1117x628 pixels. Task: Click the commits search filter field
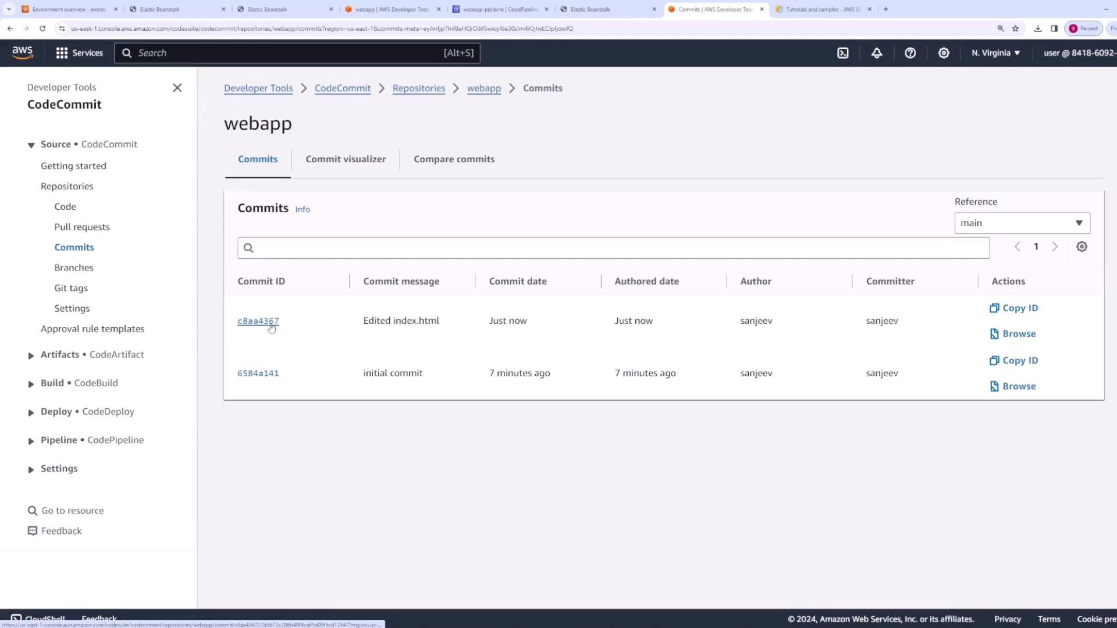613,248
